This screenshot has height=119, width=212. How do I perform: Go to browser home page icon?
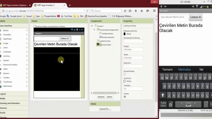click(x=141, y=11)
